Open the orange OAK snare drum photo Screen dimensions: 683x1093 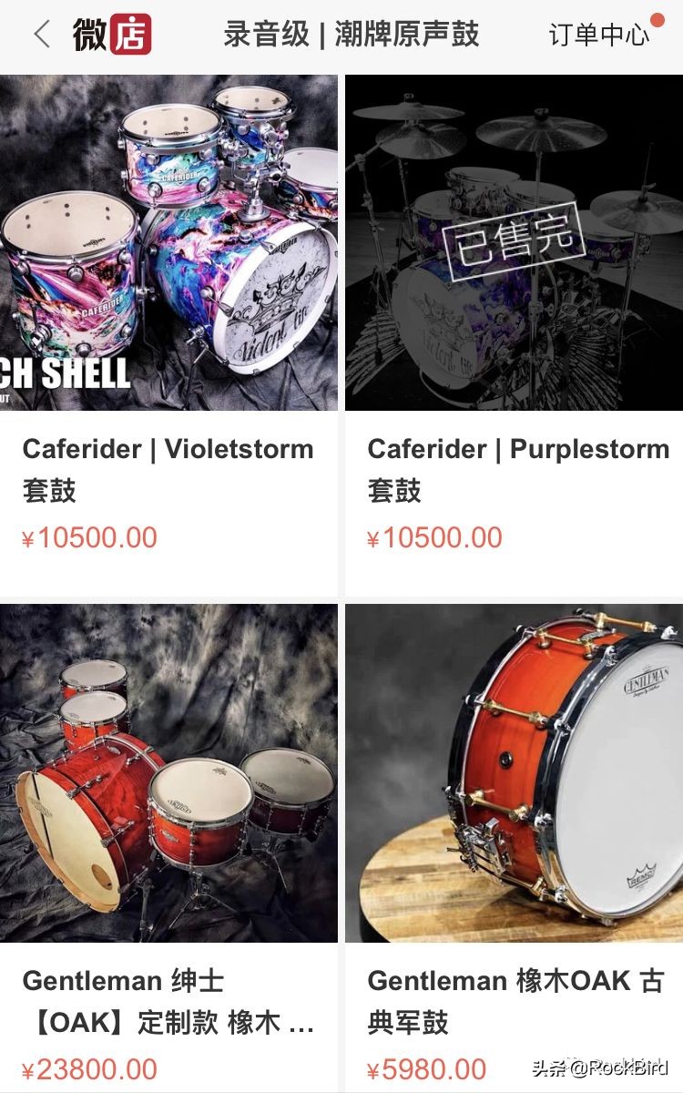tap(514, 772)
